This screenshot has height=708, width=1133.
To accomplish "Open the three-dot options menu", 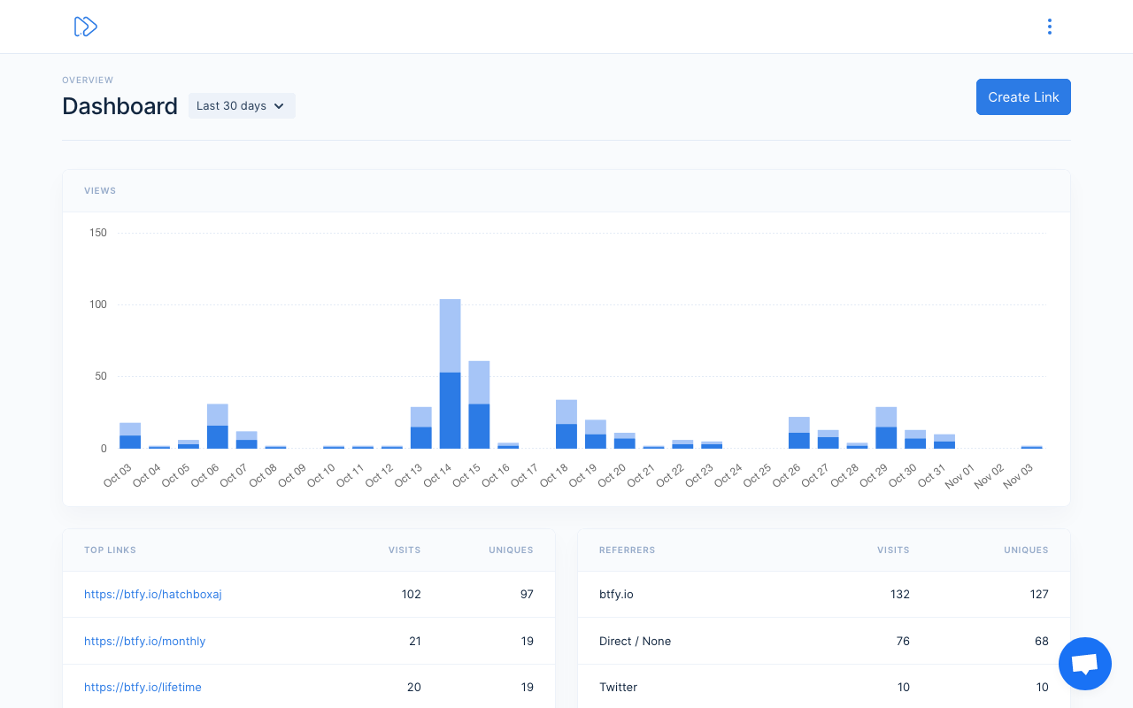I will coord(1049,27).
